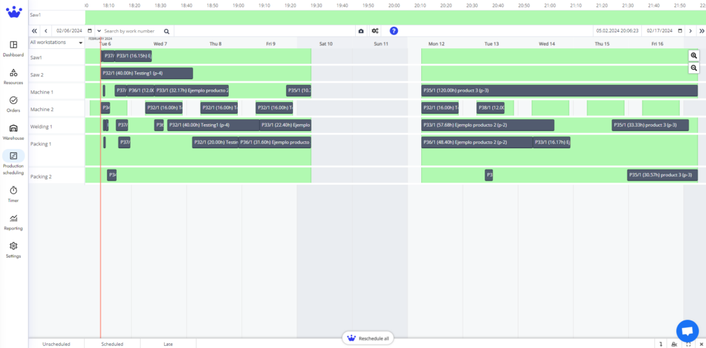
Task: Open calendar picker for start date 02/06/2024
Action: 90,31
